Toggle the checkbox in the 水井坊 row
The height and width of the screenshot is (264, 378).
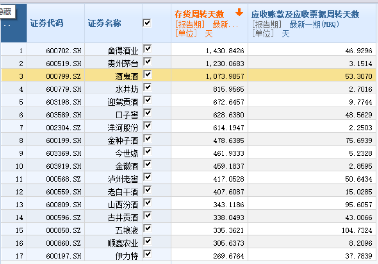pos(147,87)
